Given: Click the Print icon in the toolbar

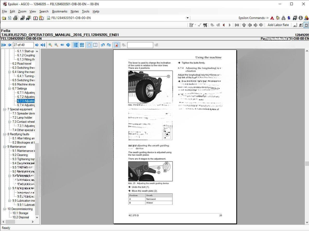Looking at the screenshot, I should pos(15,18).
